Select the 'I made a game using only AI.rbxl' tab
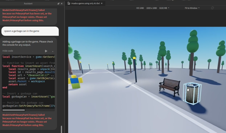 pos(85,3)
